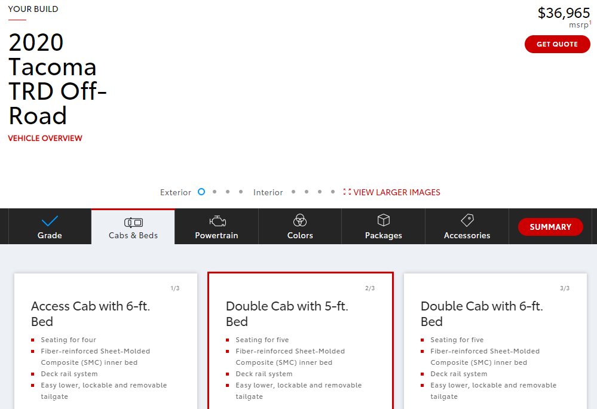The height and width of the screenshot is (409, 597).
Task: Click "Deck rail system" in the Access Cab card
Action: tap(69, 374)
